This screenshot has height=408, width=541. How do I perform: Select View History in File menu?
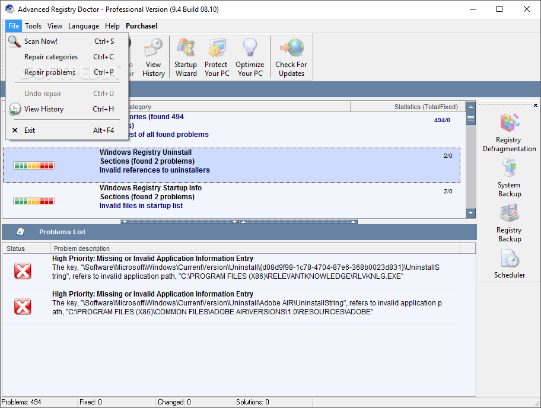tap(67, 109)
